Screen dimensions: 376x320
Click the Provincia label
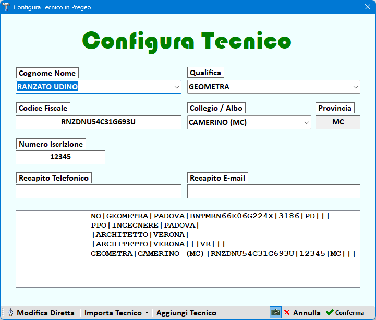pyautogui.click(x=335, y=108)
